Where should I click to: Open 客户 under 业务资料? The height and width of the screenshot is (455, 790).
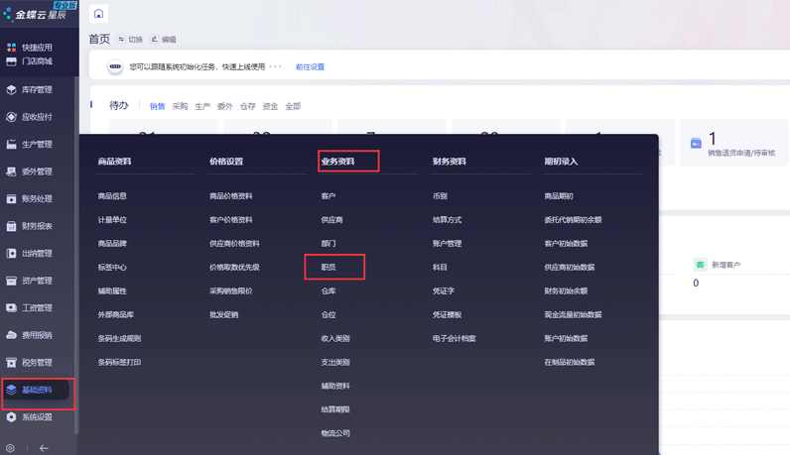329,196
